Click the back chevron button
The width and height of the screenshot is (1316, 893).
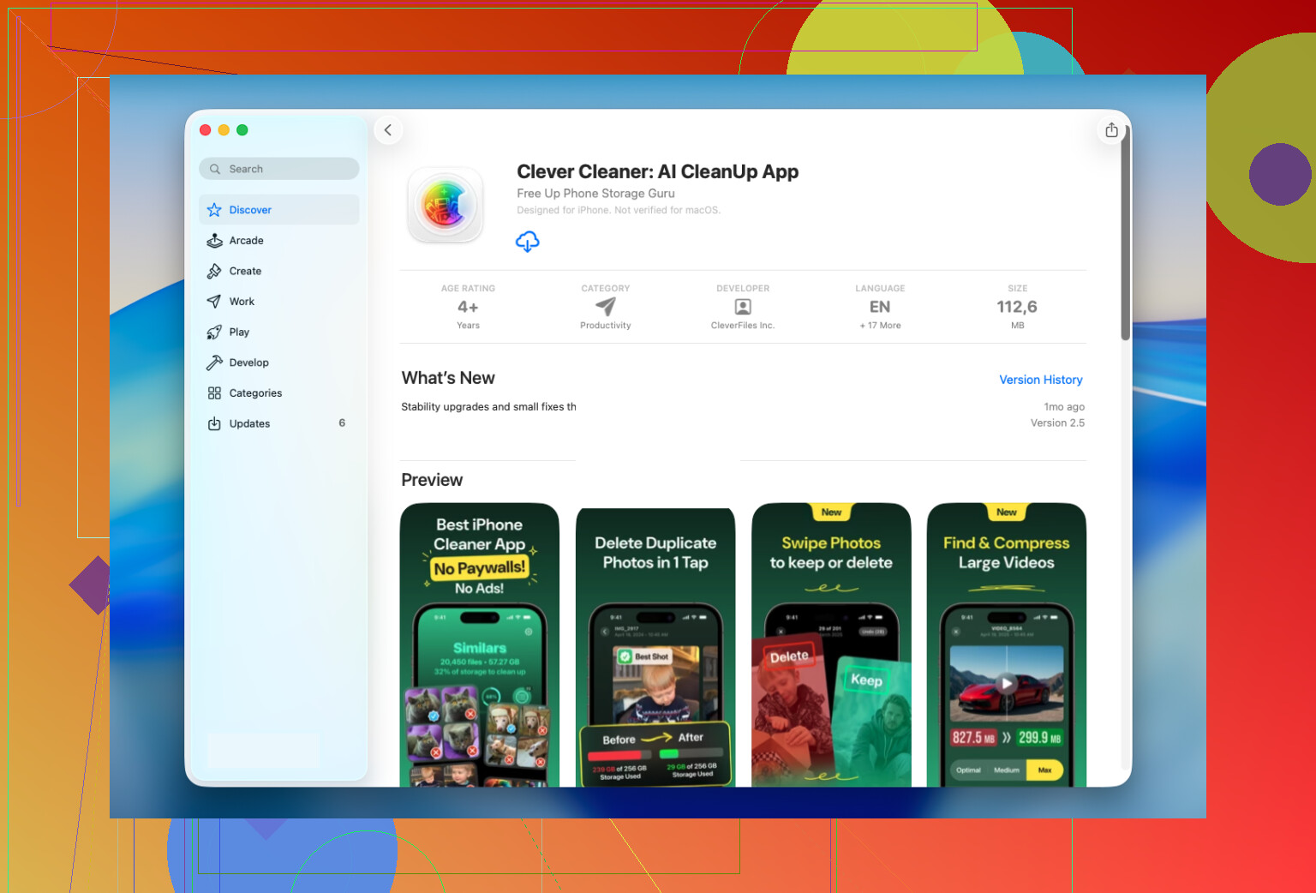[388, 130]
